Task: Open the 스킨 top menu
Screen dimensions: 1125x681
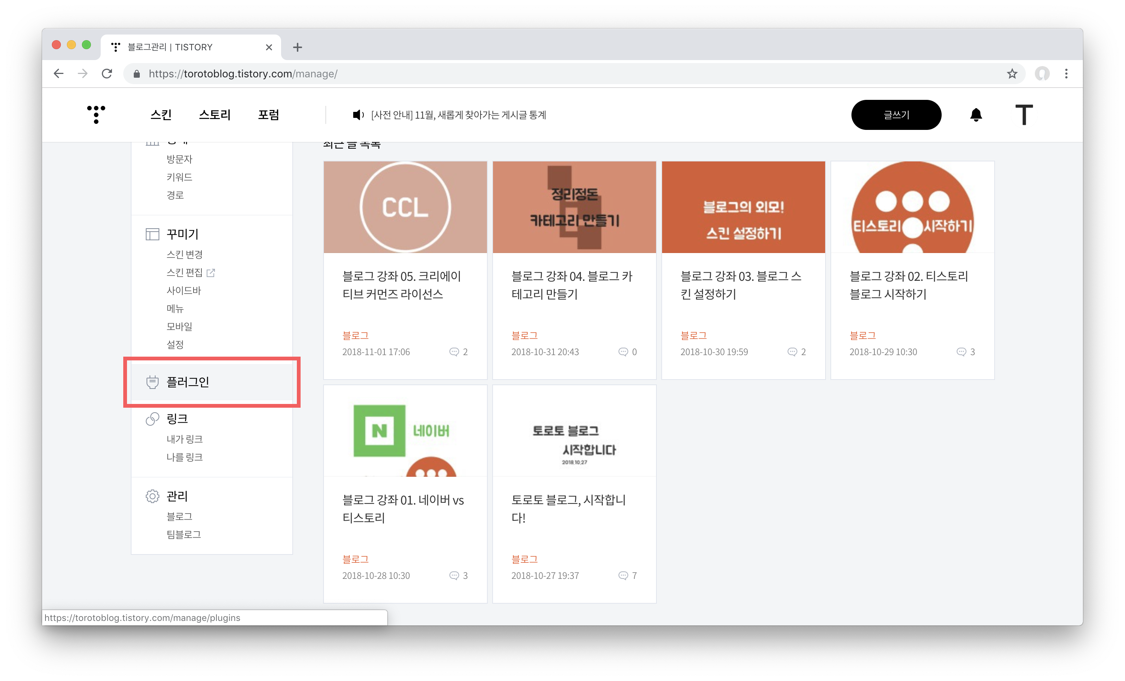Action: coord(161,115)
